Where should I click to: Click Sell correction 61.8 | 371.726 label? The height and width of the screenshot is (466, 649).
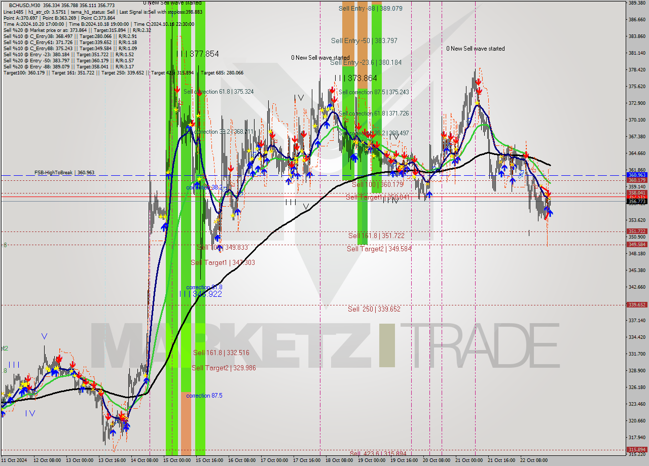(x=374, y=113)
